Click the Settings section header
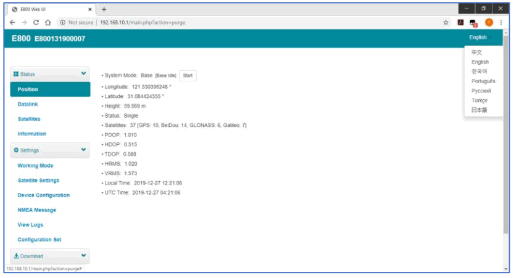 tap(50, 150)
